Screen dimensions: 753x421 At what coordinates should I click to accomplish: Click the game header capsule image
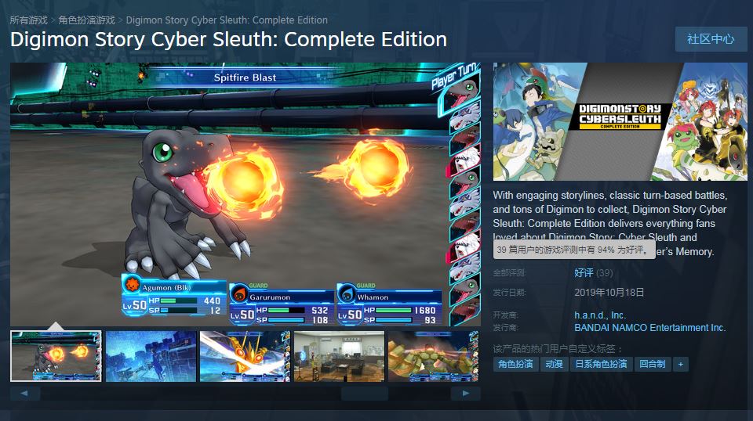[620, 121]
